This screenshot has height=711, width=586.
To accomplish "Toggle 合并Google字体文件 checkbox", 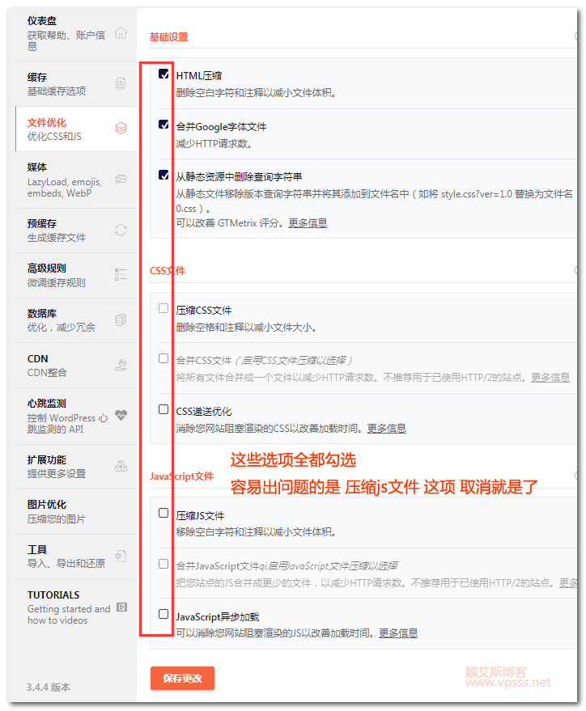I will click(x=163, y=125).
